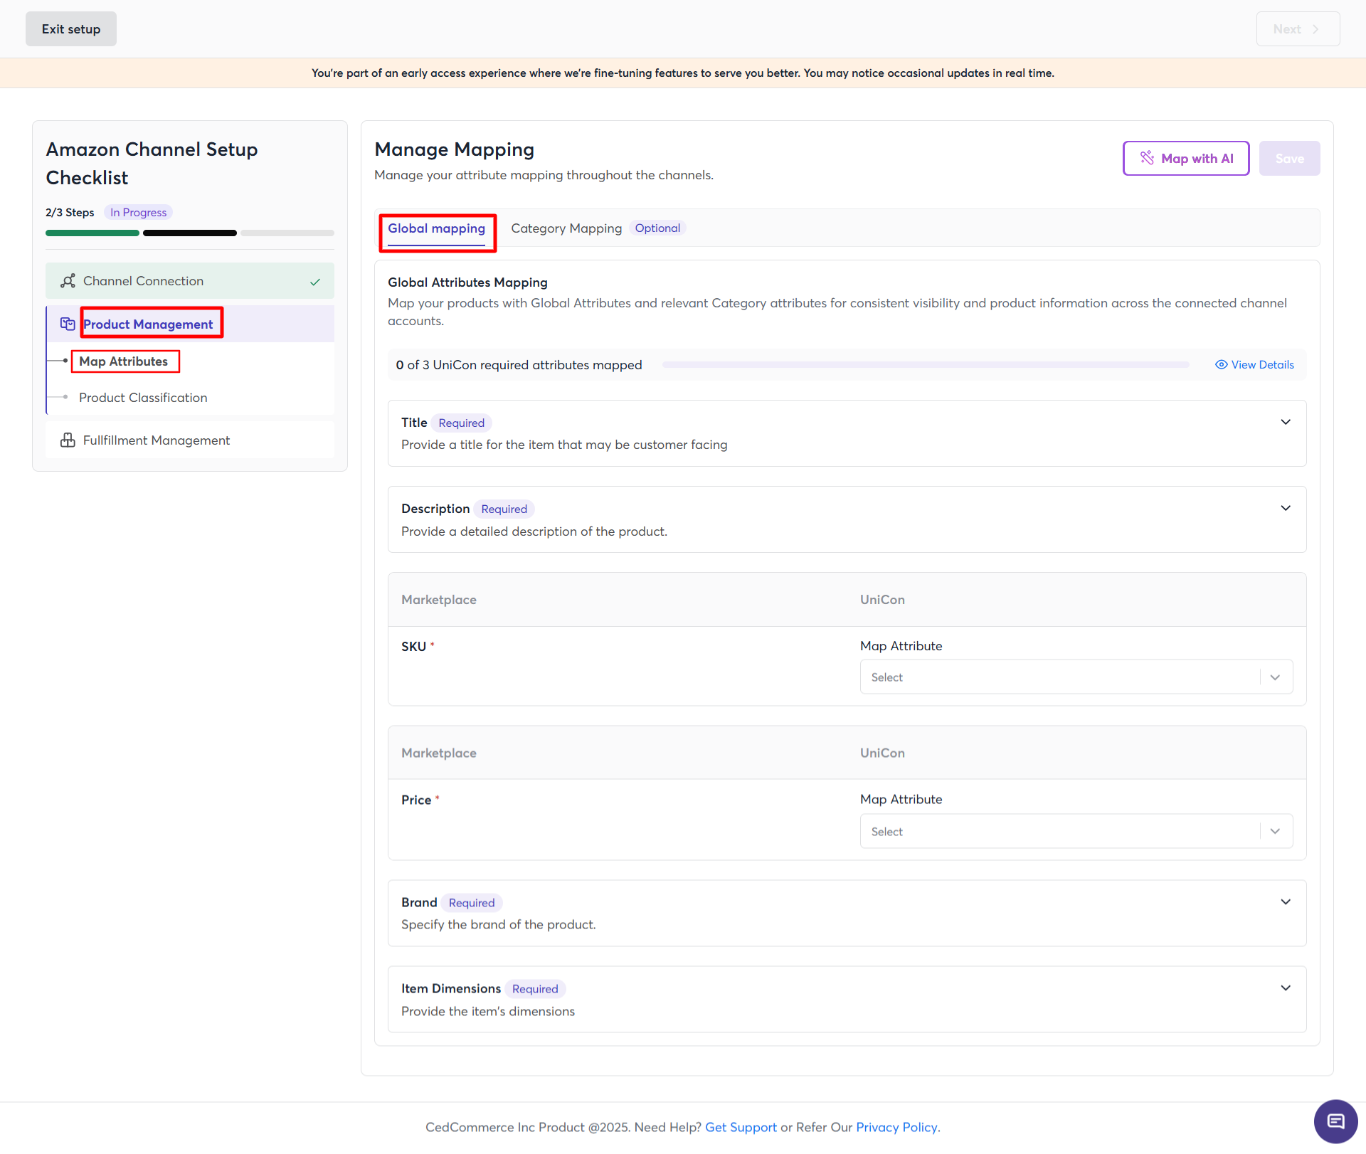Click the Fulfillment Management boxes icon

point(68,440)
